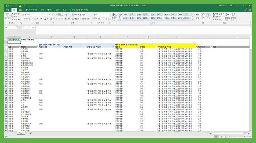
Task: Click the Decrease Indent icon
Action: click(66, 19)
